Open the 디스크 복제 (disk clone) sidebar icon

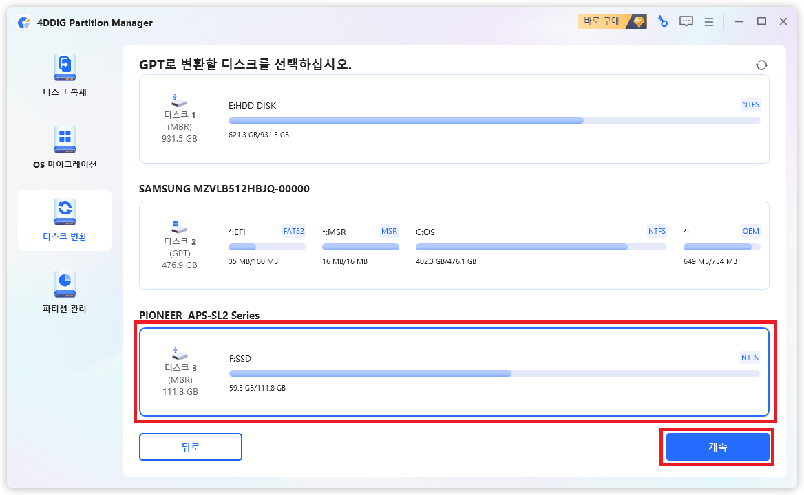tap(65, 67)
